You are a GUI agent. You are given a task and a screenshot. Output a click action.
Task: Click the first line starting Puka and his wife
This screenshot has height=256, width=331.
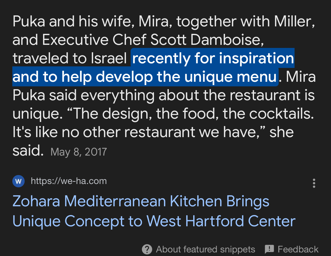(164, 22)
